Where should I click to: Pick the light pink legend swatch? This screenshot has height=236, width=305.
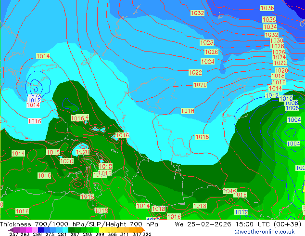35,230
